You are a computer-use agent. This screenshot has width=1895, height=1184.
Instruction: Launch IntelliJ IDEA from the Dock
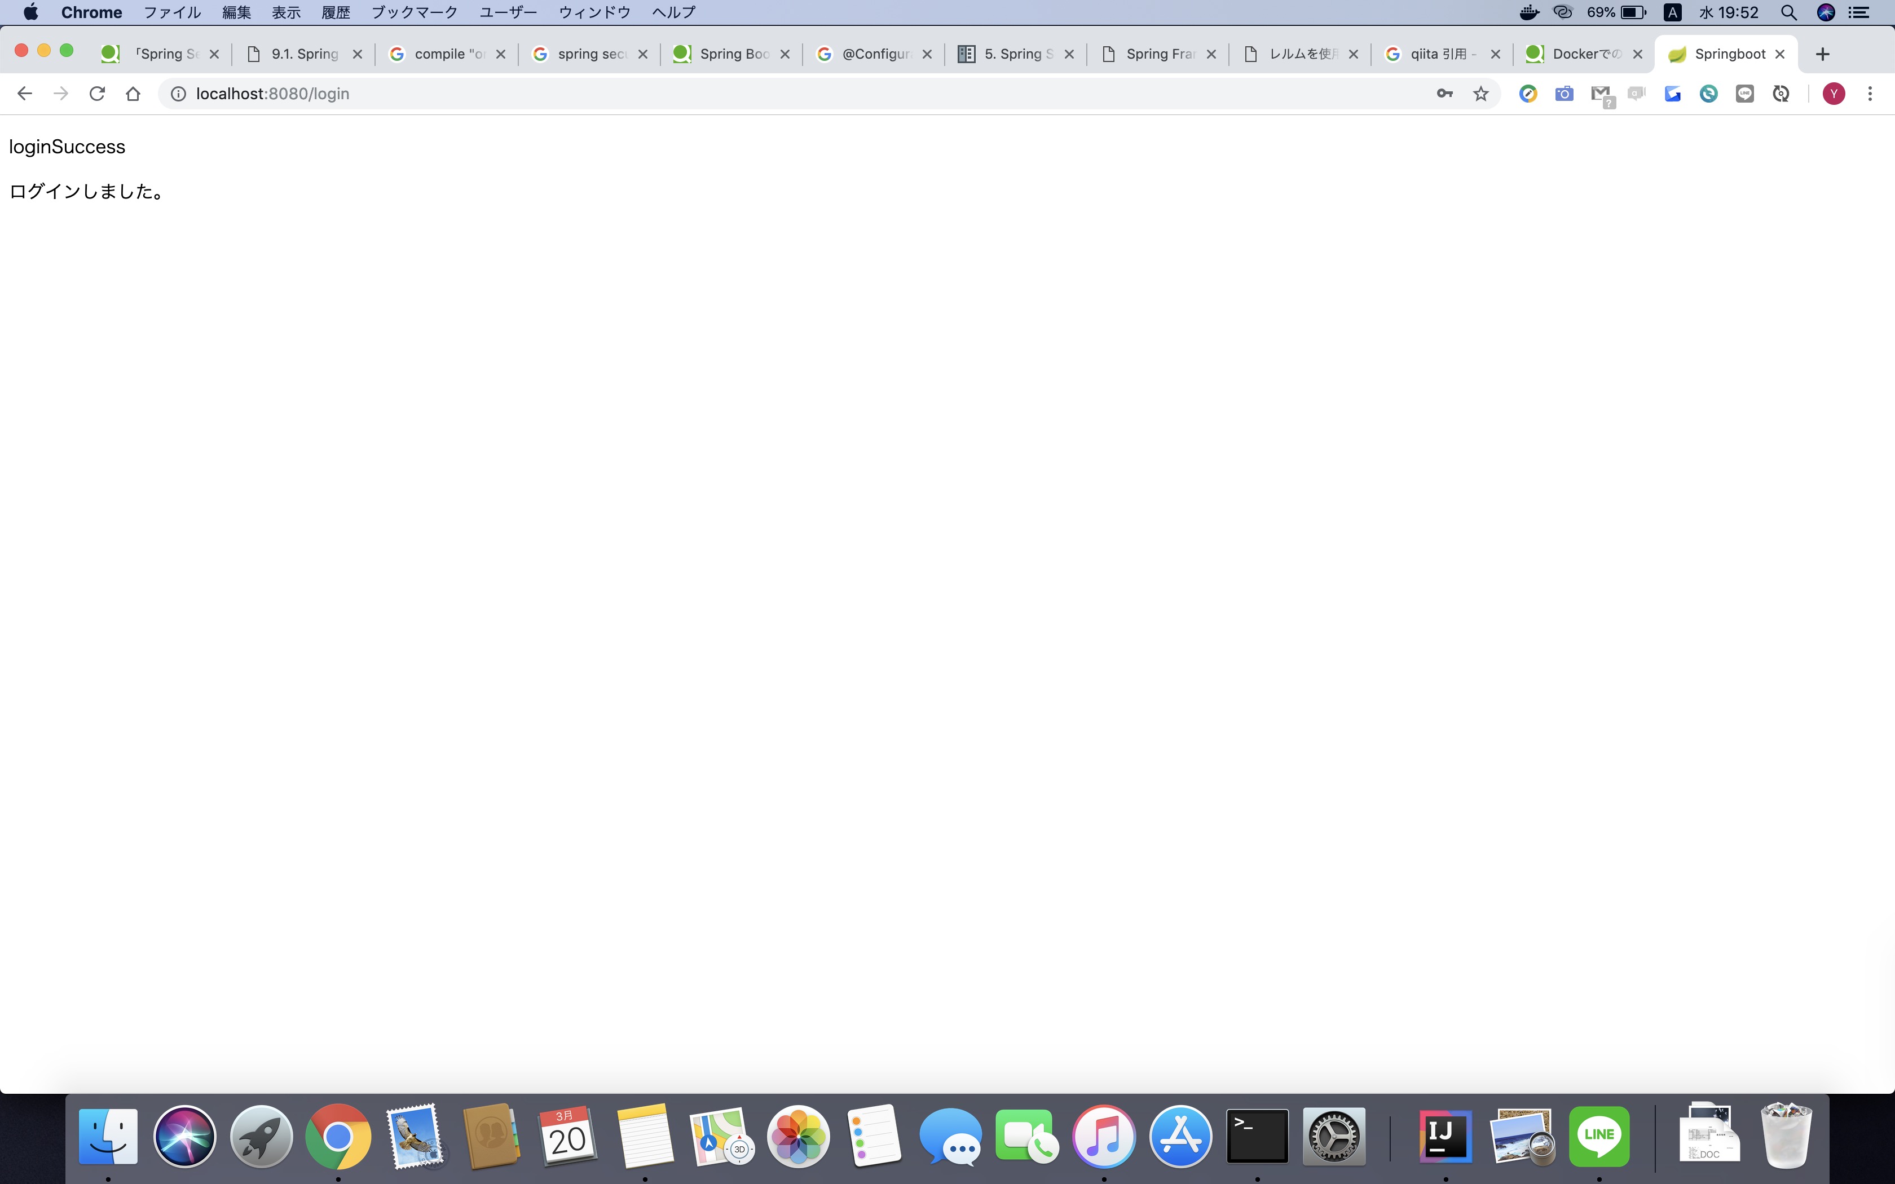(x=1445, y=1136)
